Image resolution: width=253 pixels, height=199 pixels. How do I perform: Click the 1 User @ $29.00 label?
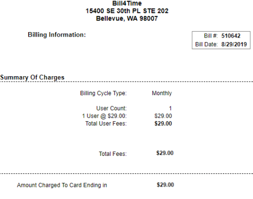click(x=104, y=116)
